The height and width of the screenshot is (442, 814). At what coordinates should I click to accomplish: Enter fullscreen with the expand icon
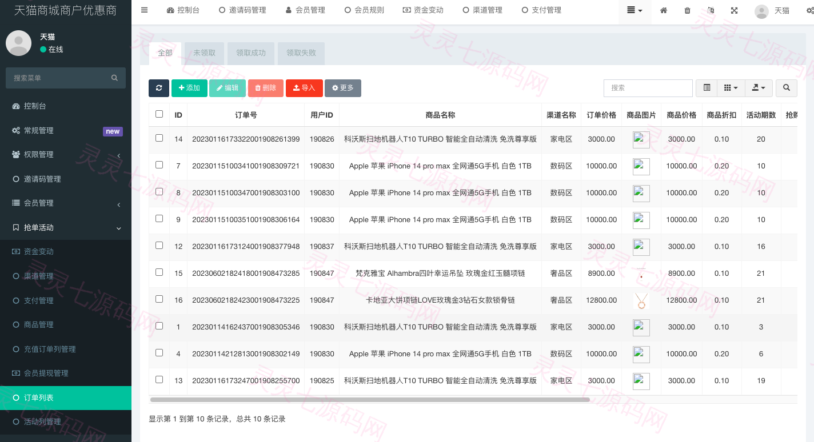[x=734, y=10]
